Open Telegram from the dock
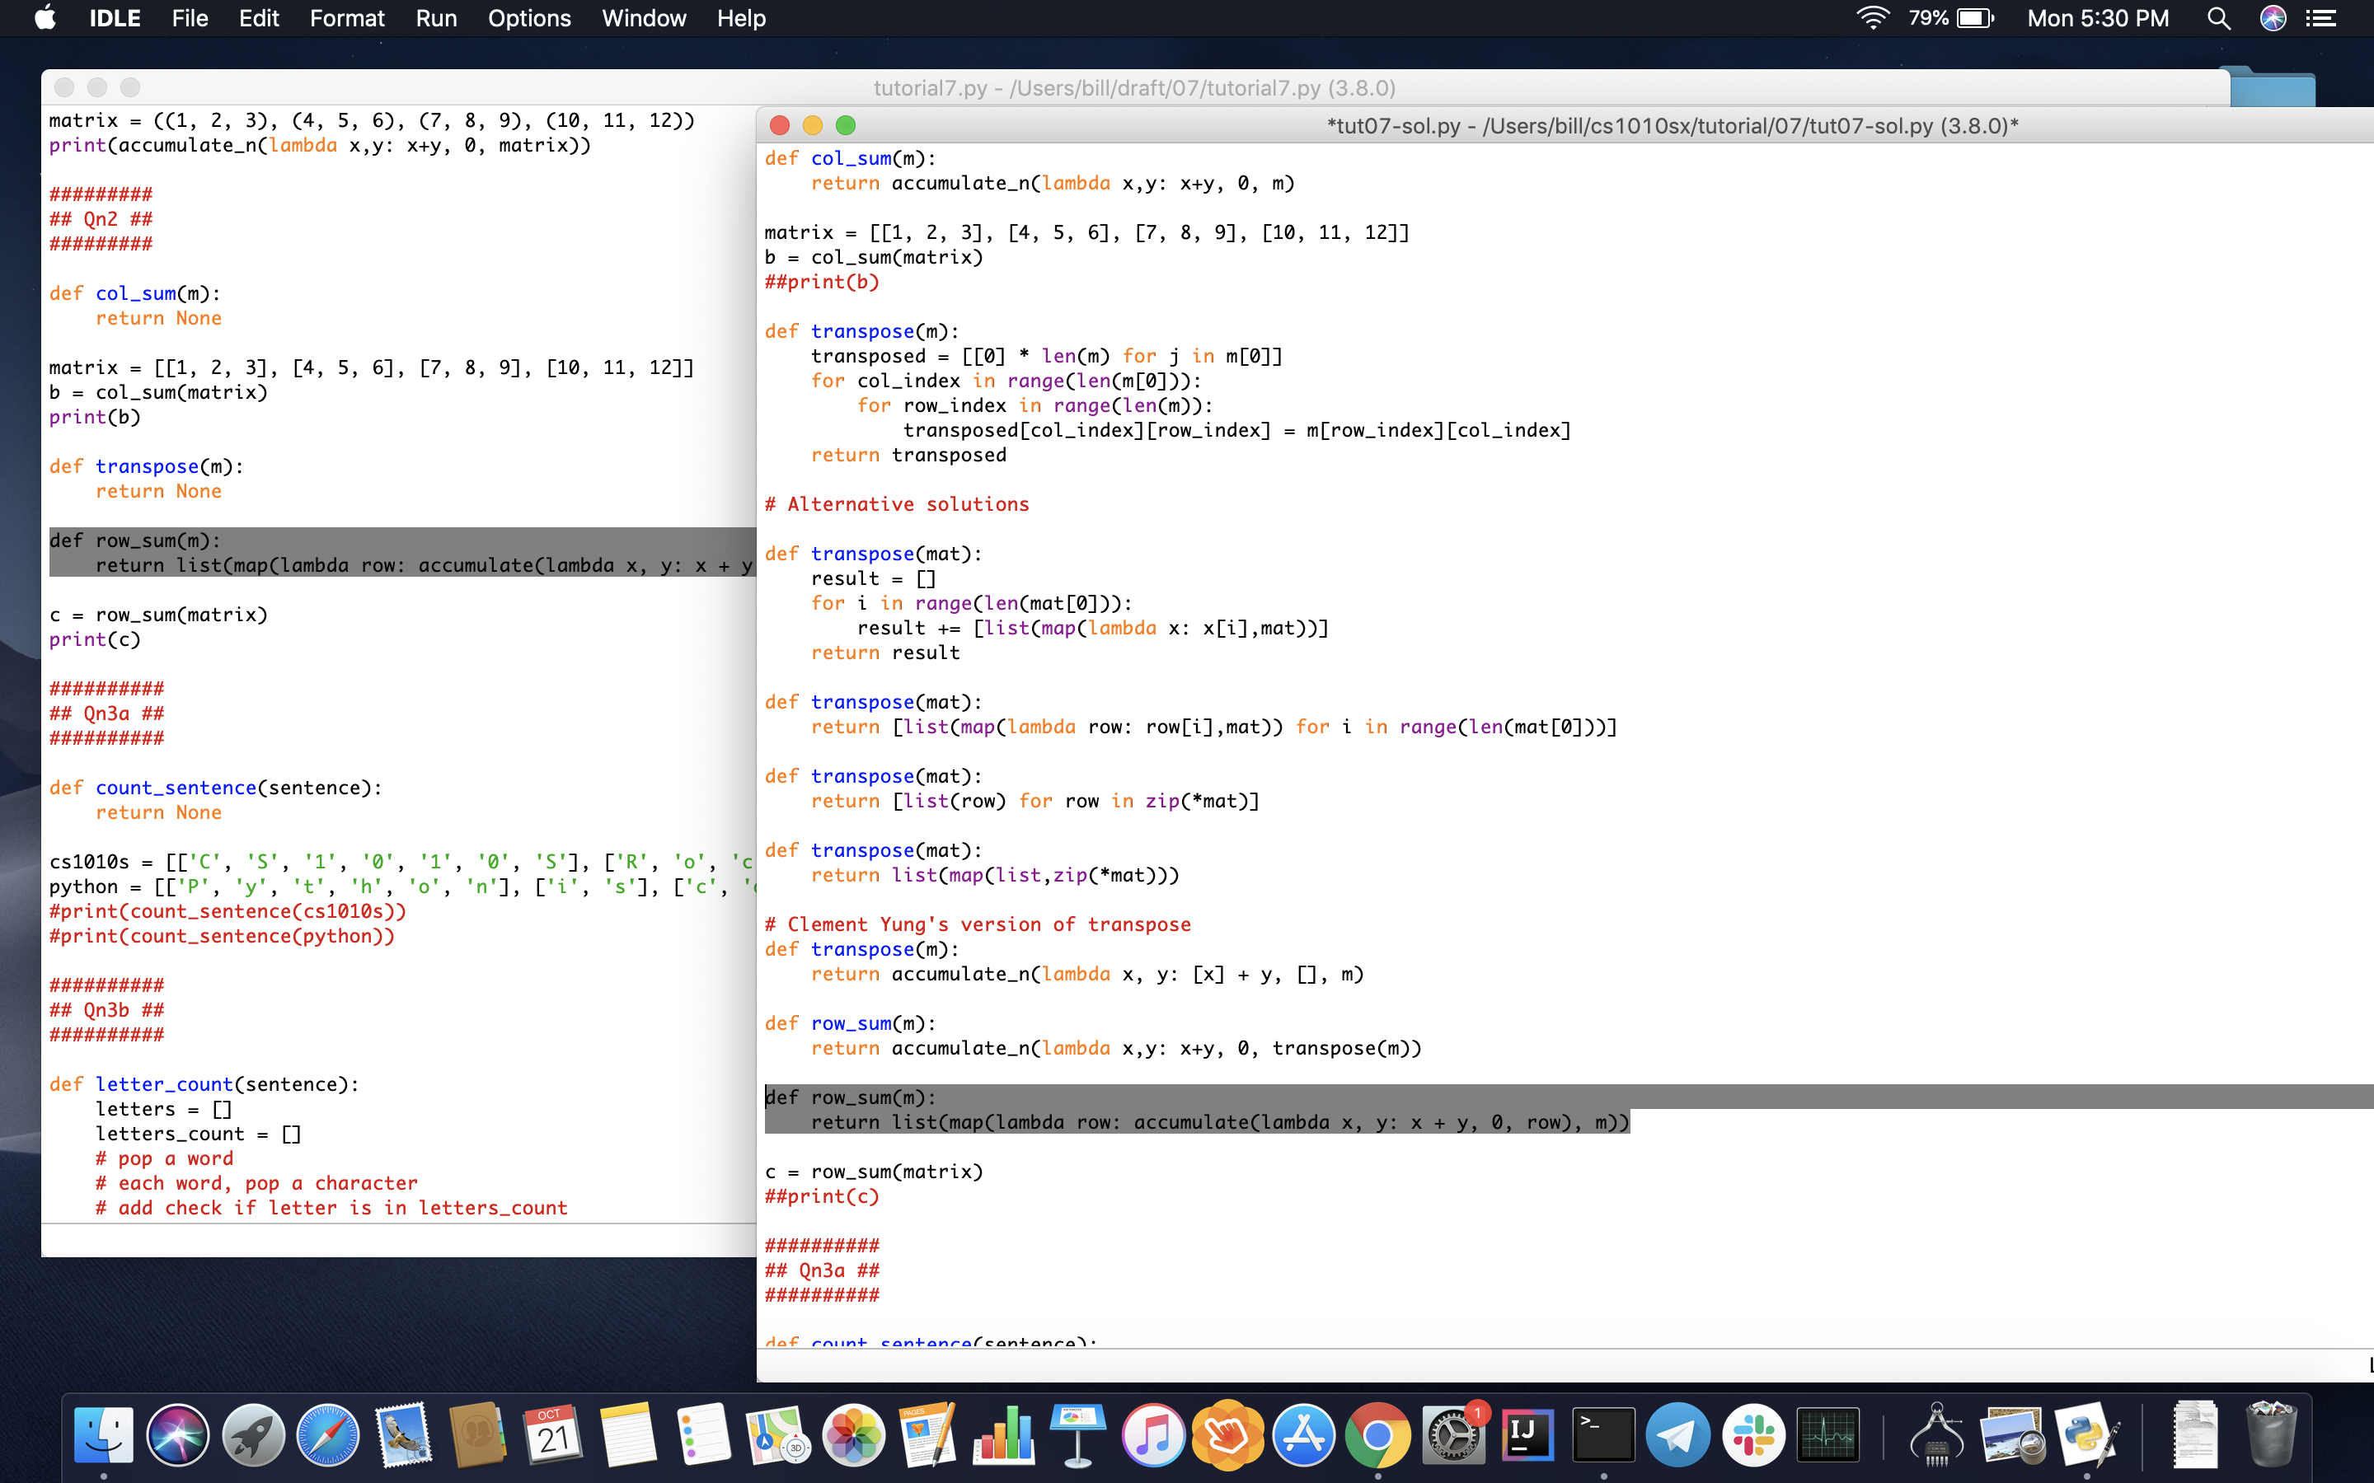The image size is (2374, 1483). pyautogui.click(x=1677, y=1435)
